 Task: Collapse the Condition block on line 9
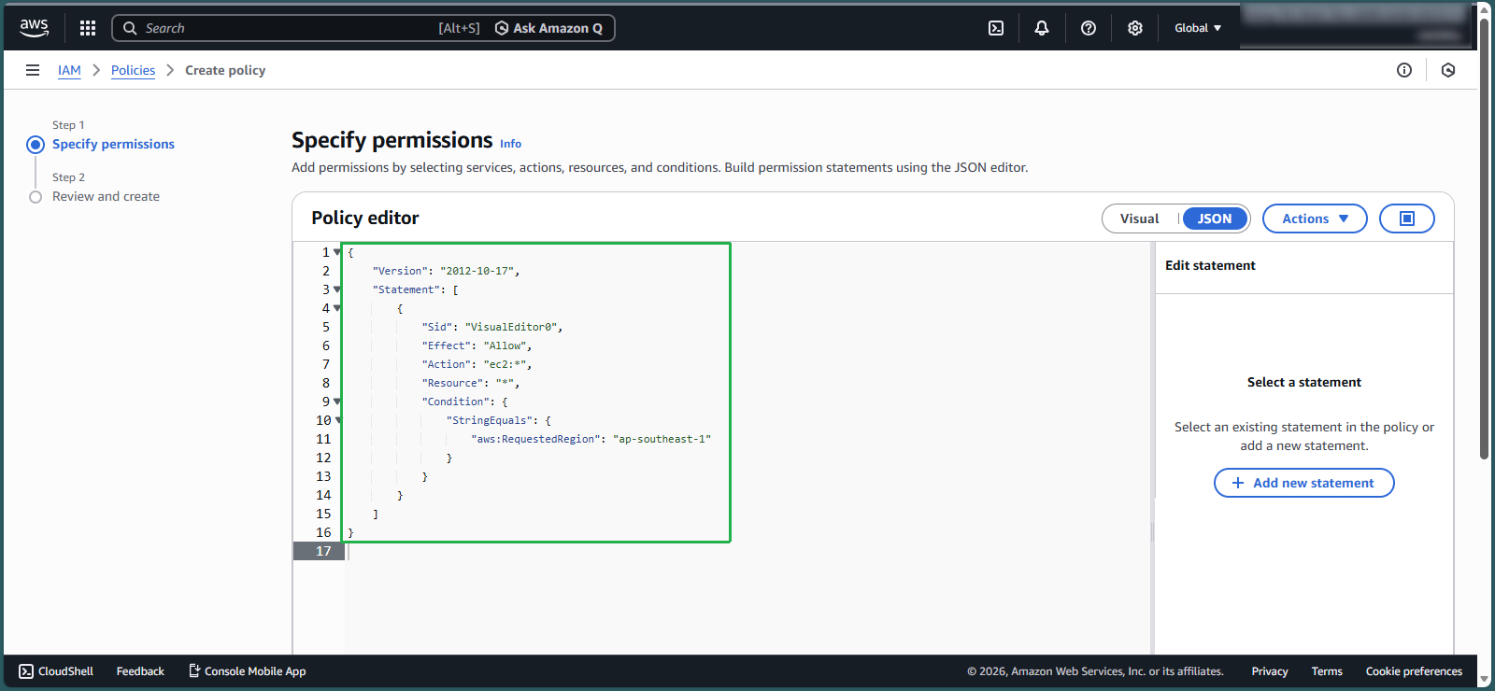[x=337, y=402]
